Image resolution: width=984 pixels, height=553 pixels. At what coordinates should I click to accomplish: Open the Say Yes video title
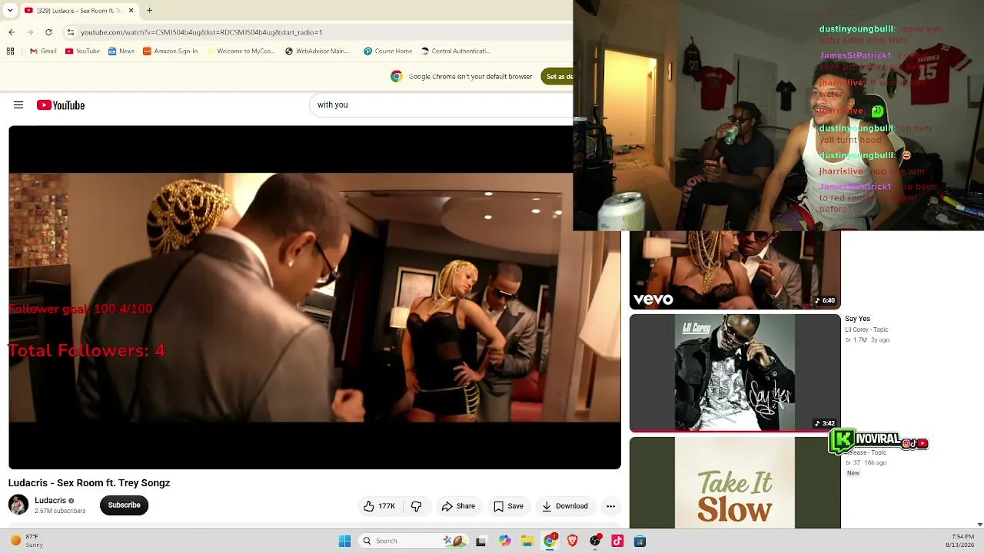click(857, 319)
